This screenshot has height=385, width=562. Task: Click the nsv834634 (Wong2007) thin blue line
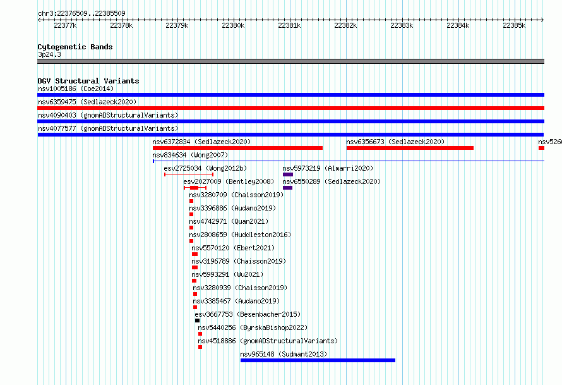[x=349, y=161]
